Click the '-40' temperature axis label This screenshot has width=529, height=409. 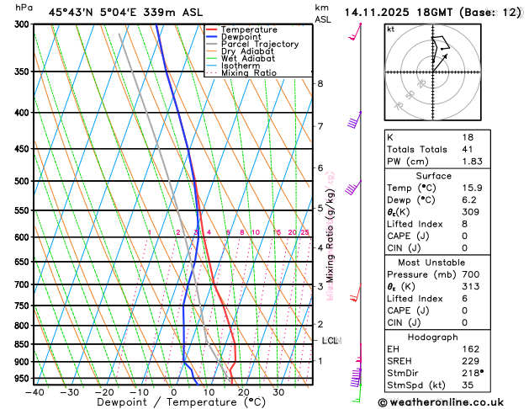(x=34, y=392)
